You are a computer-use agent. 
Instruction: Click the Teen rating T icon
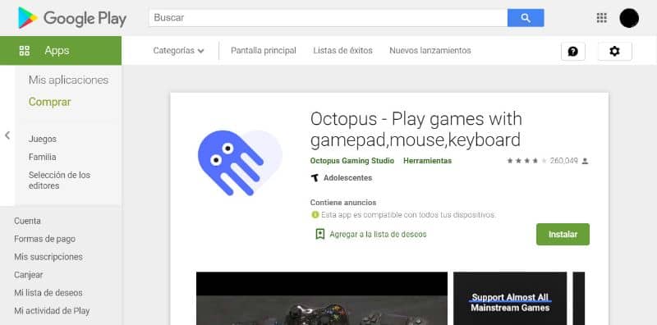pyautogui.click(x=315, y=178)
